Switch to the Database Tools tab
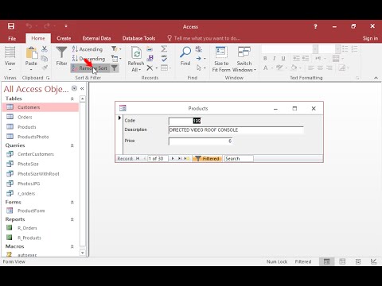This screenshot has width=382, height=286. 138,38
